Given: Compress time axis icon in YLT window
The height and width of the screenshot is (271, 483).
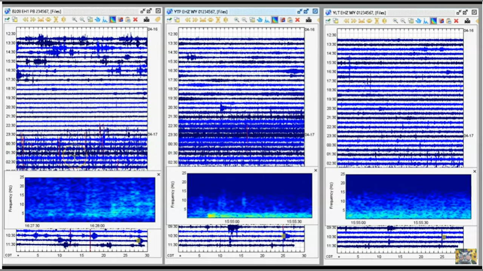Looking at the screenshot, I should pos(361,21).
